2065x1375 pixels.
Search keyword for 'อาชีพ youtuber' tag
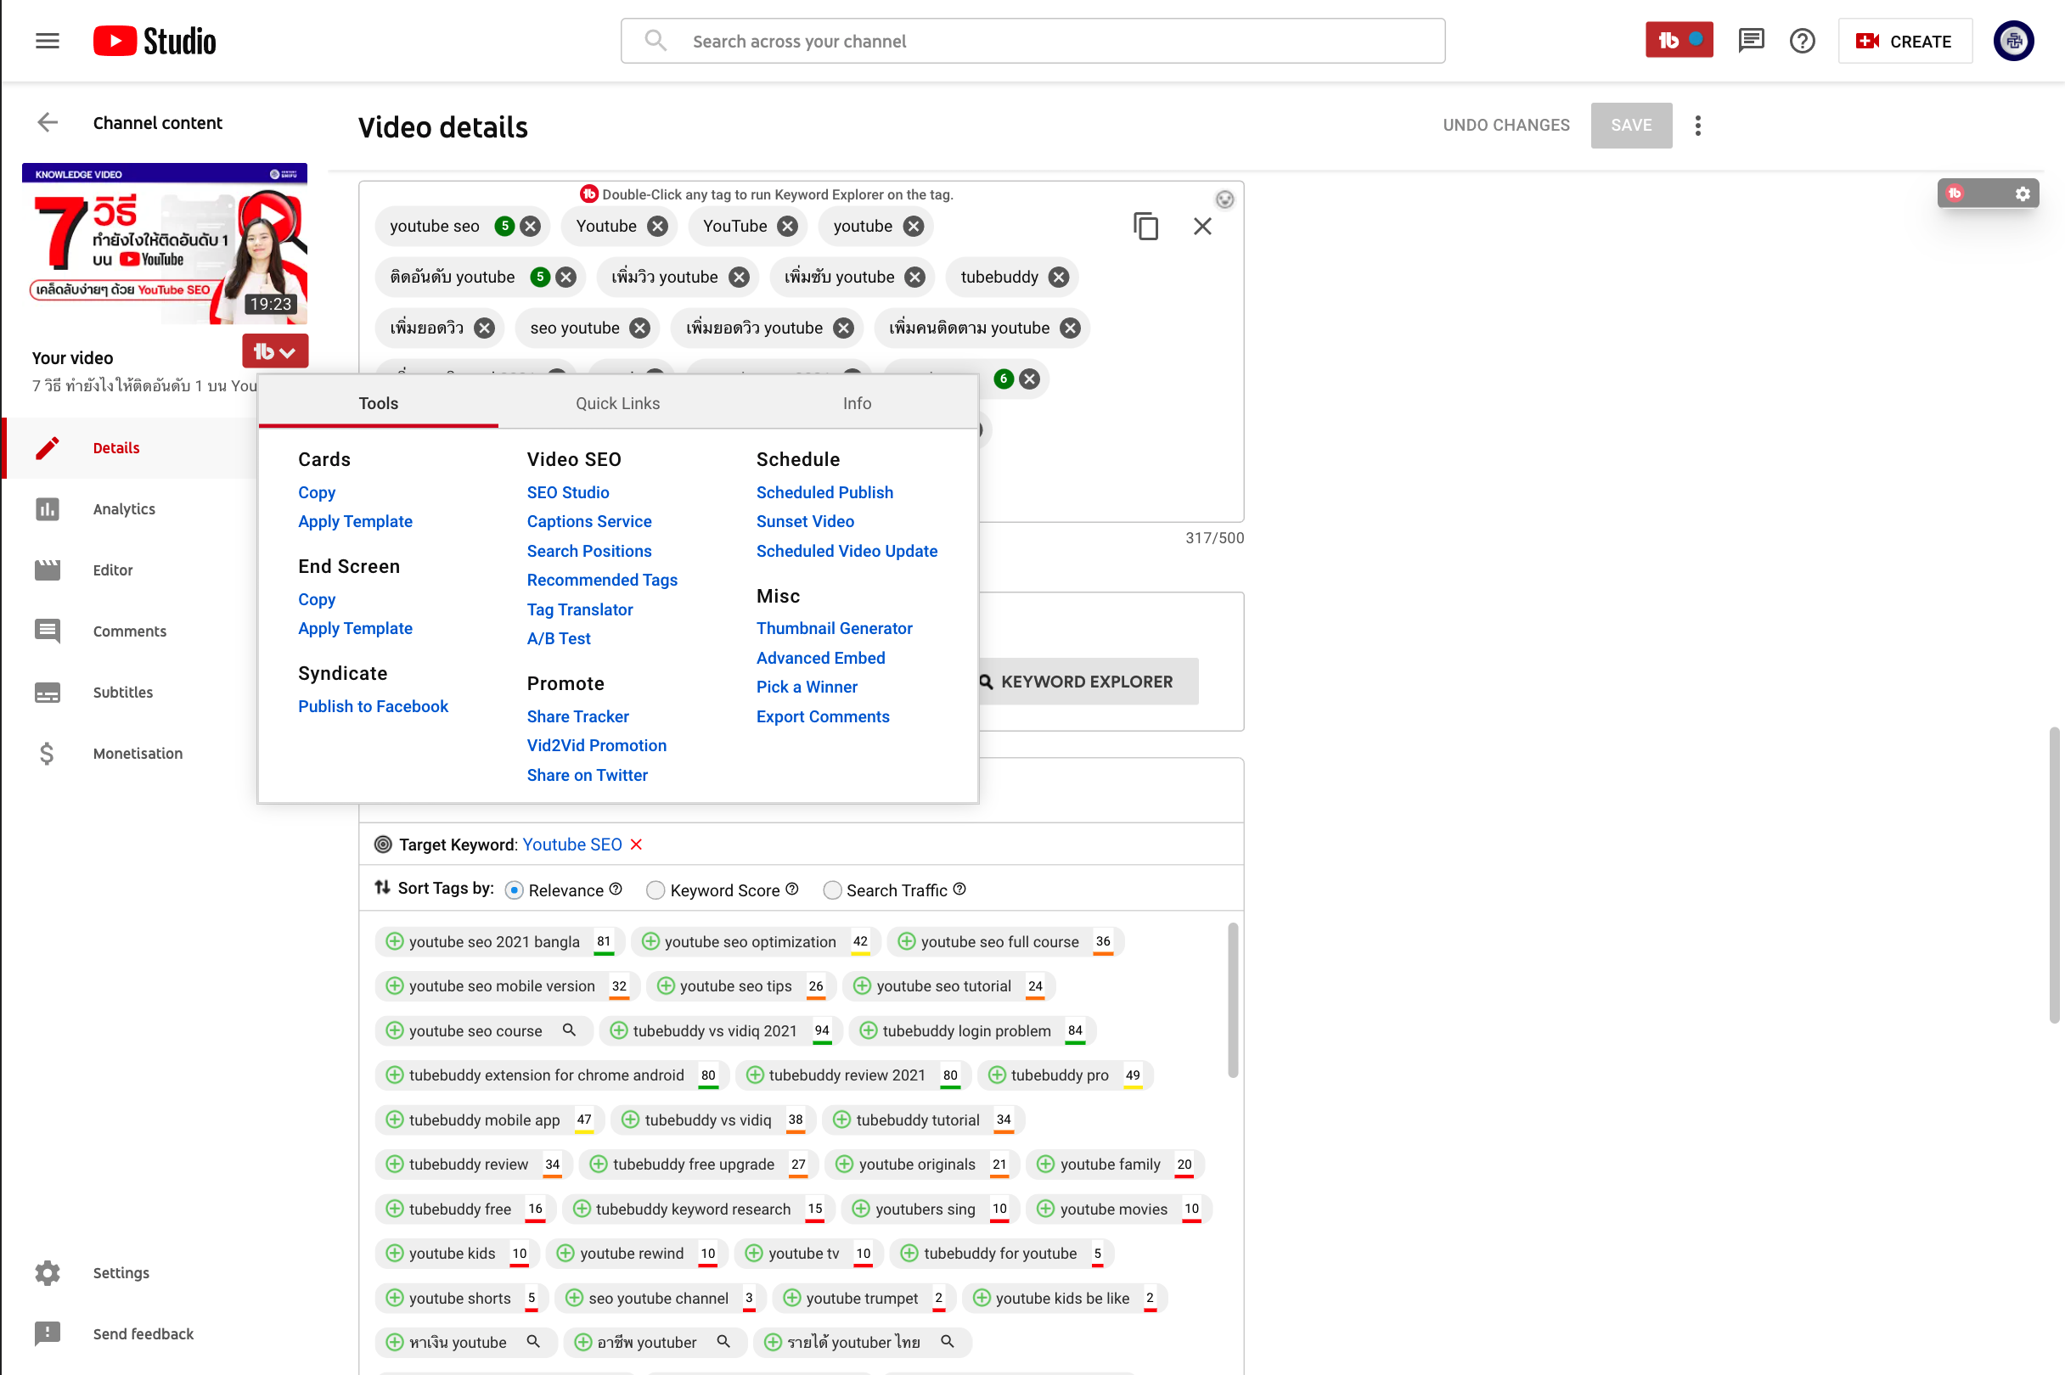coord(723,1341)
